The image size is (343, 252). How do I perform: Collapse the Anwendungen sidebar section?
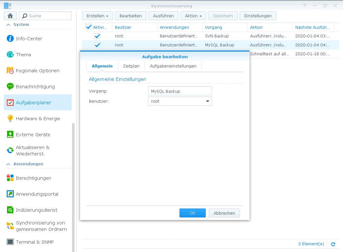click(8, 164)
